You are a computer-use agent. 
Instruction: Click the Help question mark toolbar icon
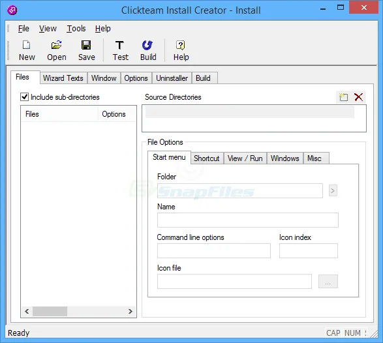(181, 45)
